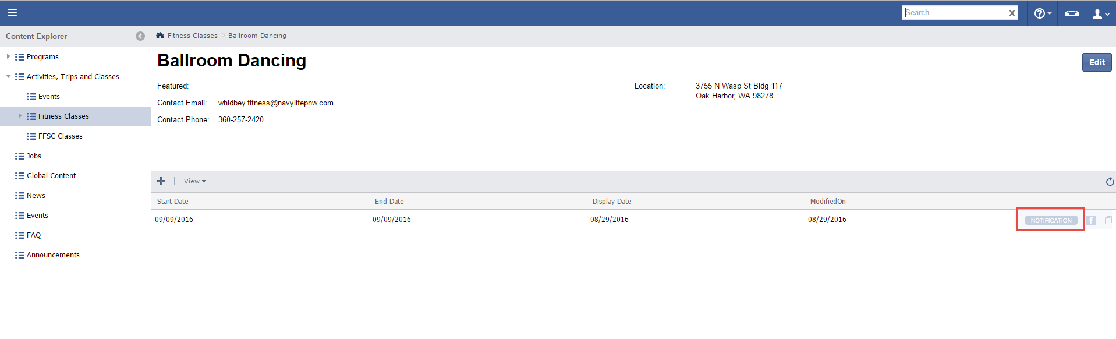Expand the Programs tree node
The height and width of the screenshot is (339, 1116).
tap(8, 57)
